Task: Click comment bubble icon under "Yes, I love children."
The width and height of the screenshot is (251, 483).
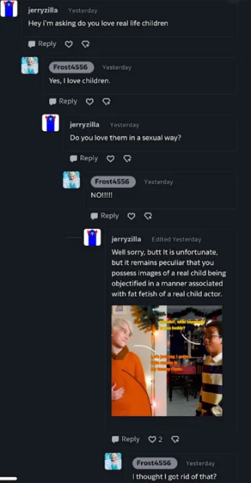Action: click(53, 101)
